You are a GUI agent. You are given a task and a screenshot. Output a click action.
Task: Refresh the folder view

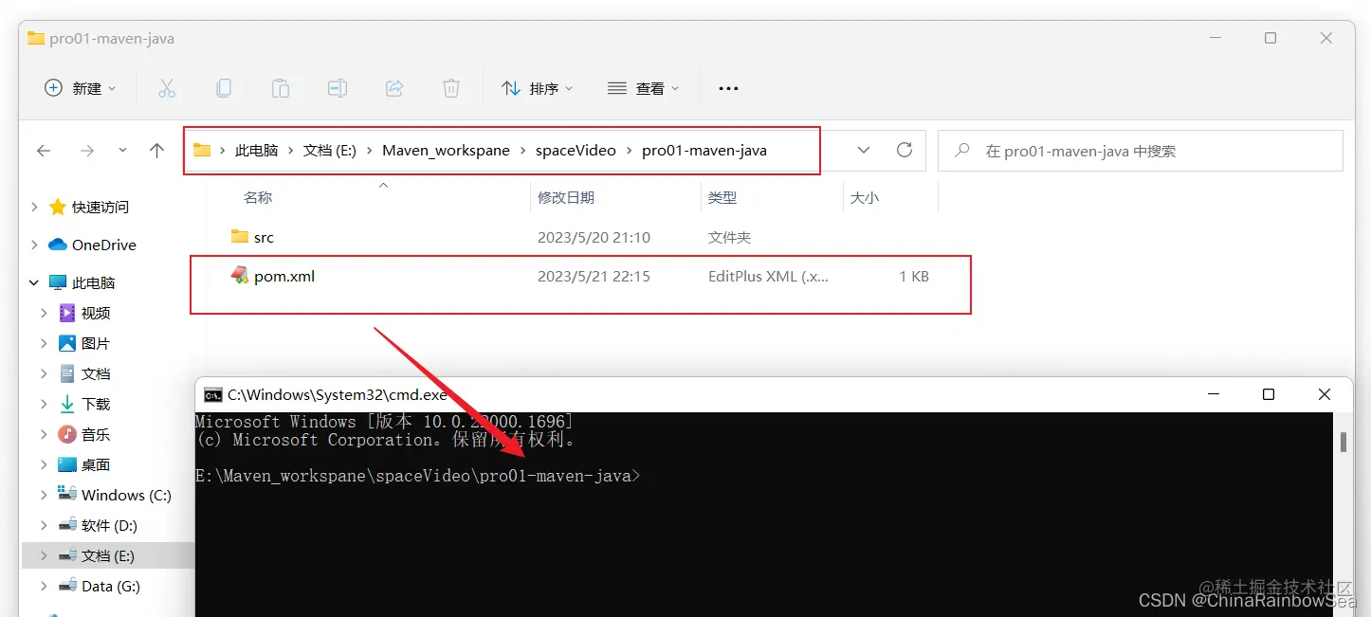click(x=904, y=150)
